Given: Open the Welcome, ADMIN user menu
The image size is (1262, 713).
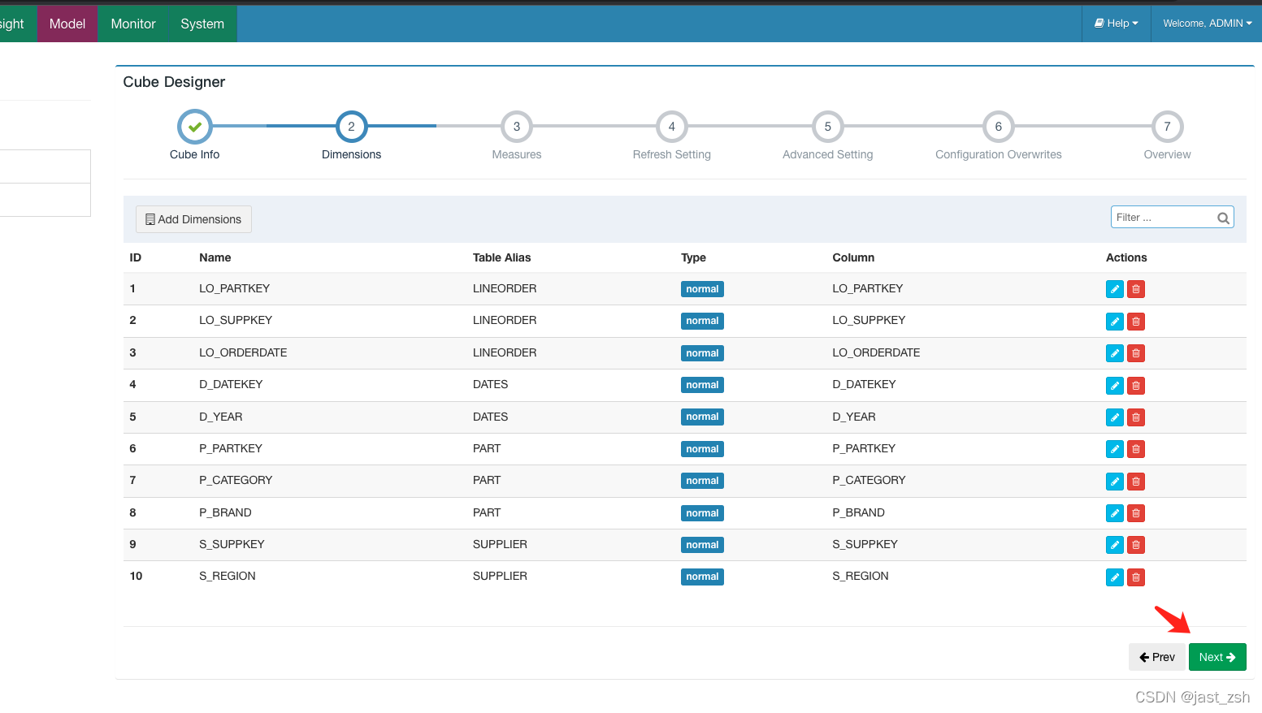Looking at the screenshot, I should pyautogui.click(x=1207, y=24).
